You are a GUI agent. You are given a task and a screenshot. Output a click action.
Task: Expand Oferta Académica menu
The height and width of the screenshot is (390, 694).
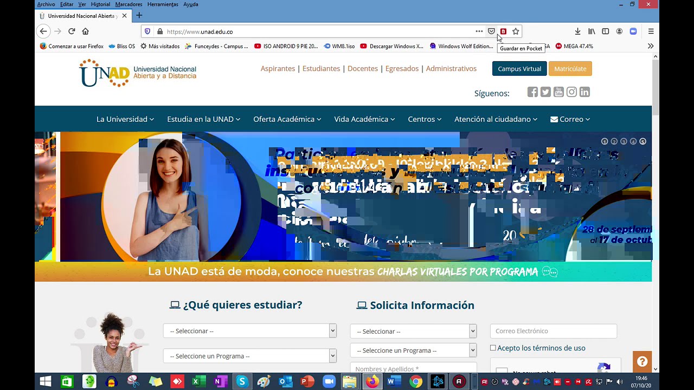(287, 119)
